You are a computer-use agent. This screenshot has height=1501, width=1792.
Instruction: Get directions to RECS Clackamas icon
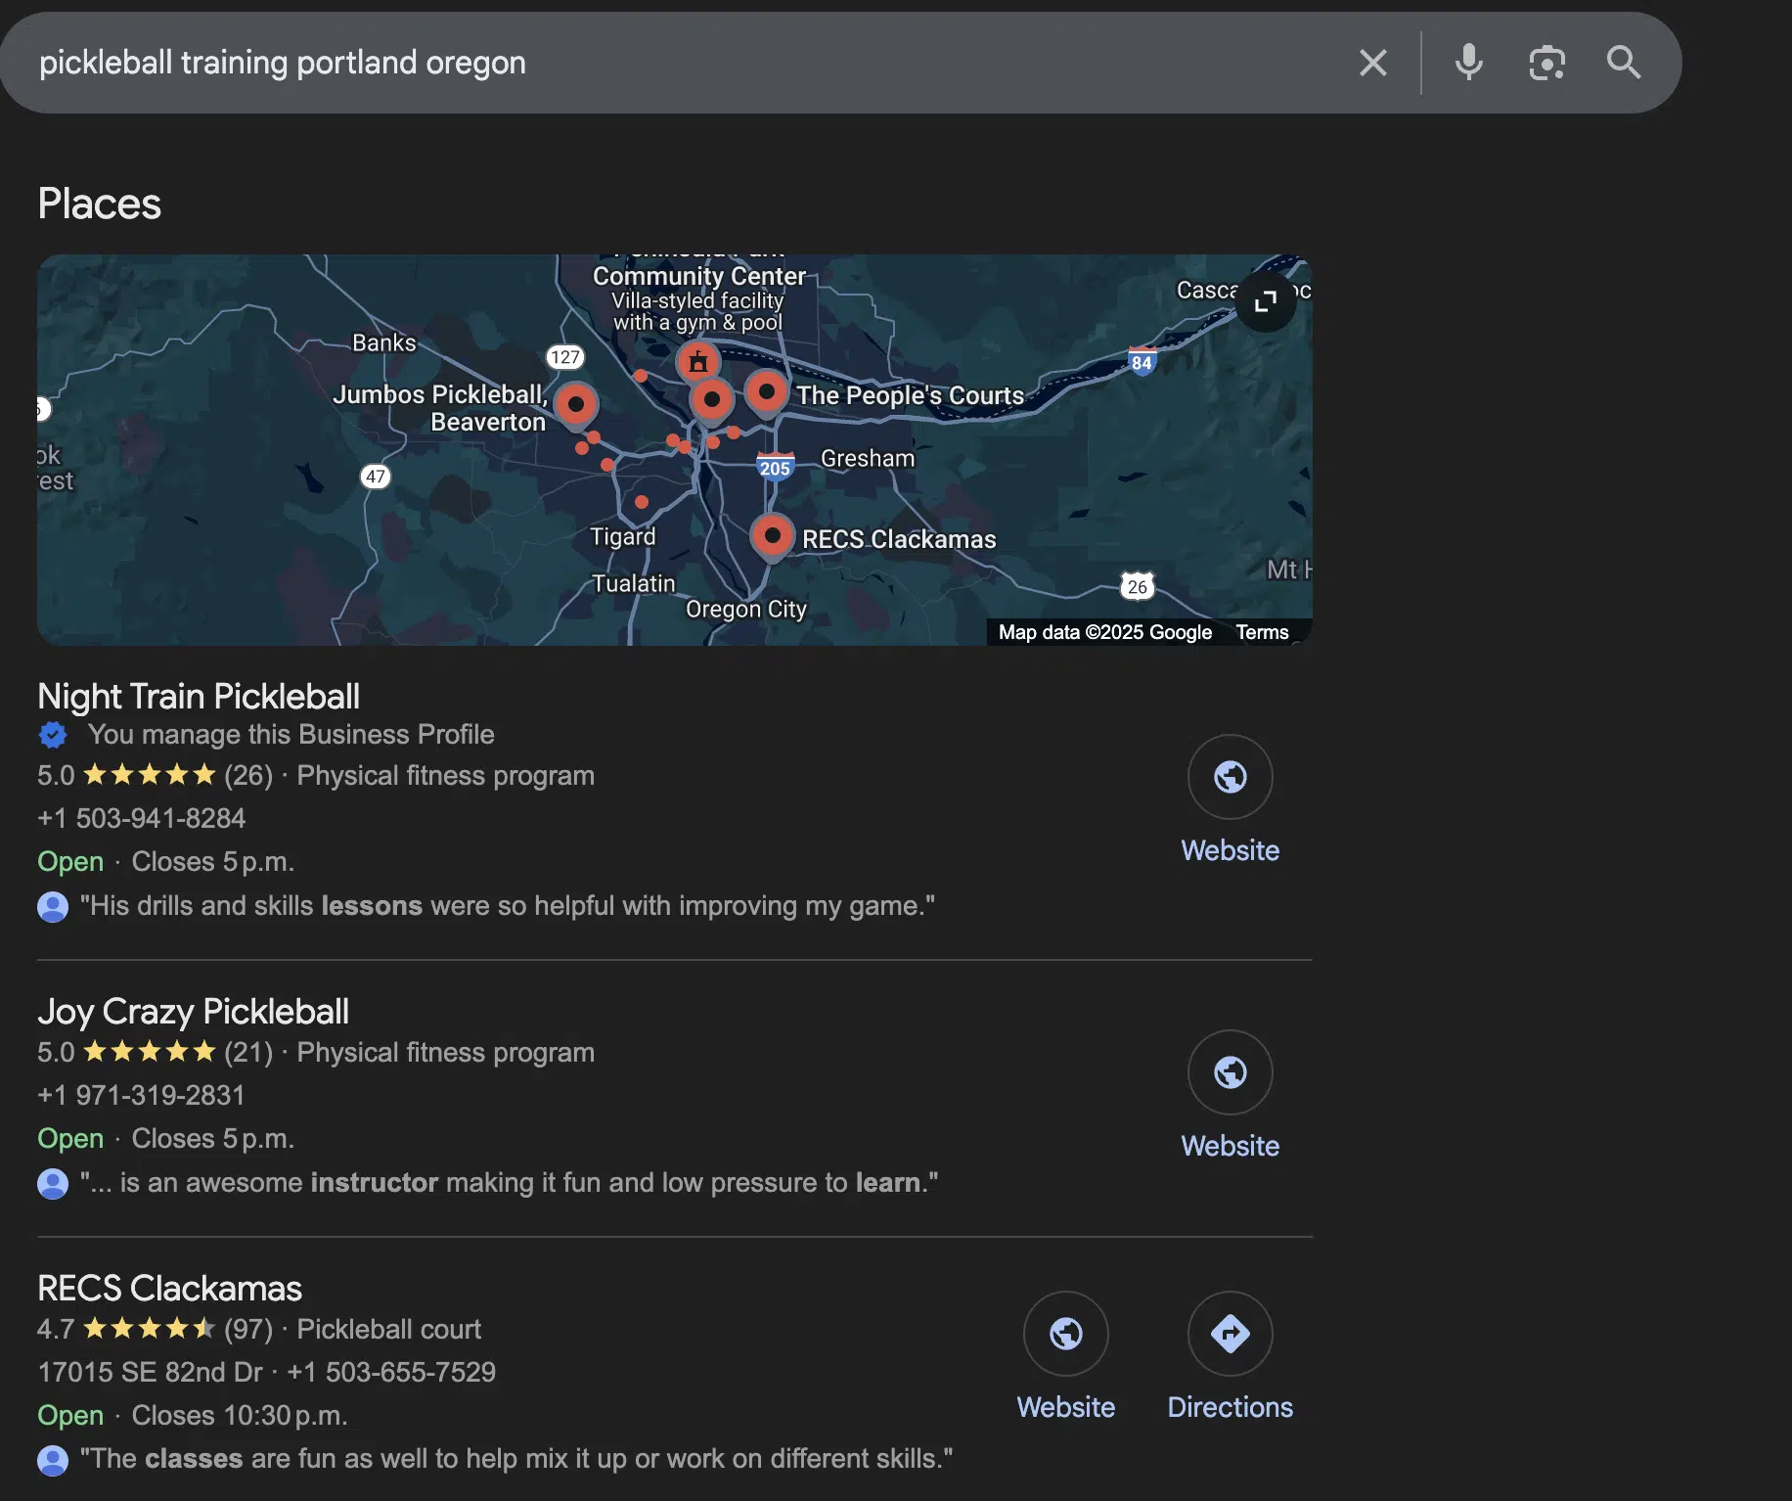click(1230, 1334)
